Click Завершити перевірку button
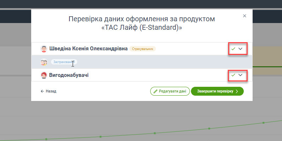The height and width of the screenshot is (141, 282). (217, 91)
